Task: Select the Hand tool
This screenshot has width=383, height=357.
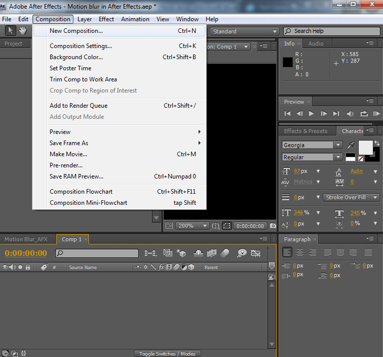Action: 23,31
